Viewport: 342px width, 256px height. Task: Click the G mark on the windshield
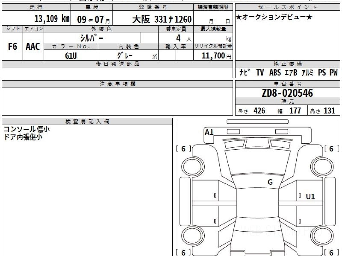[270, 182]
